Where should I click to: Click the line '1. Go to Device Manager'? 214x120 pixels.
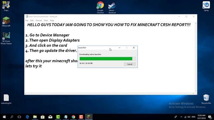pyautogui.click(x=47, y=35)
